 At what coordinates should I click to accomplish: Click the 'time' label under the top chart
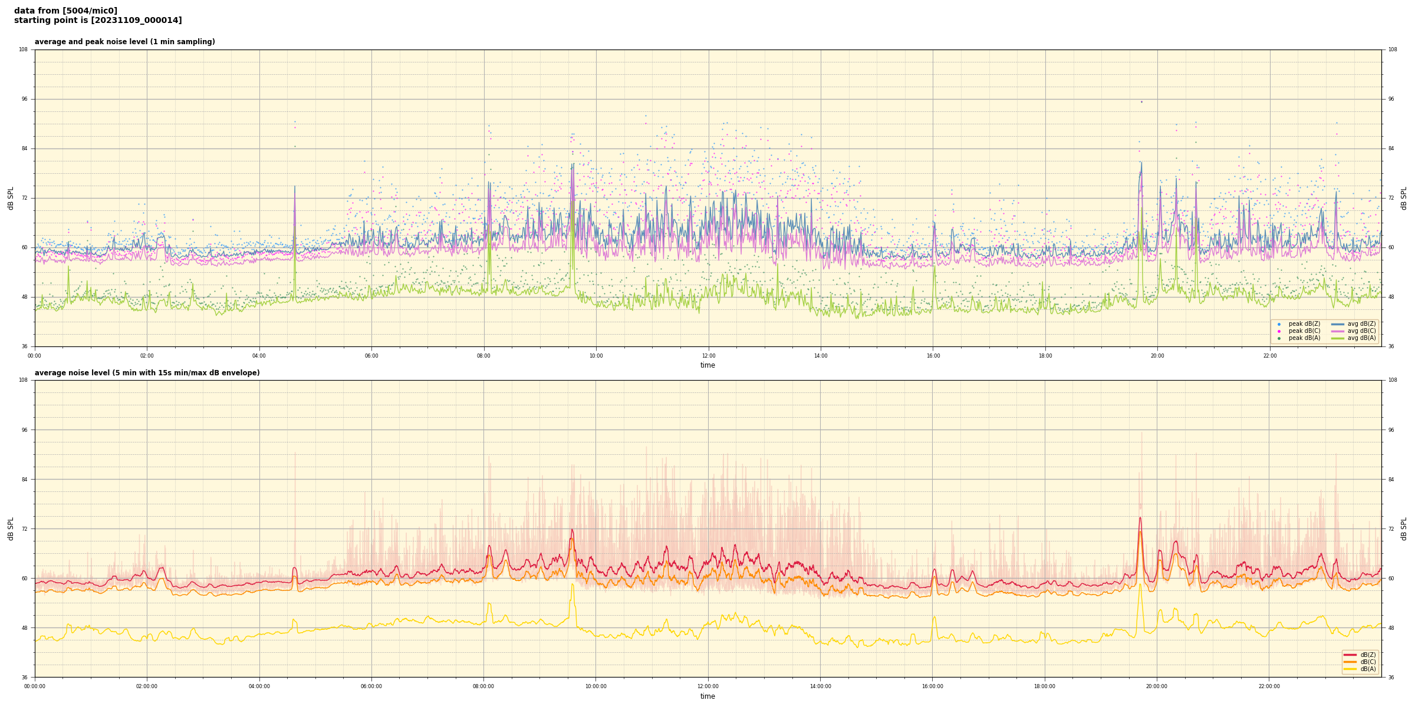coord(707,365)
